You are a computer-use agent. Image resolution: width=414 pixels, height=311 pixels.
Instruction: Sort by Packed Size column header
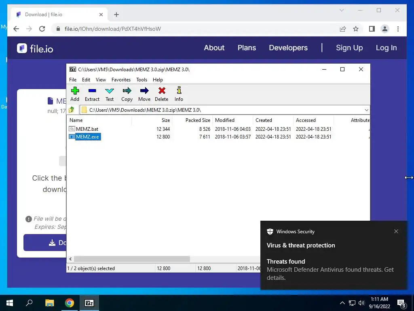click(x=192, y=120)
